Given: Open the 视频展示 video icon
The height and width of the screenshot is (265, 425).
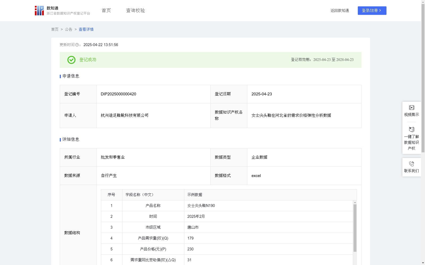Looking at the screenshot, I should [411, 108].
